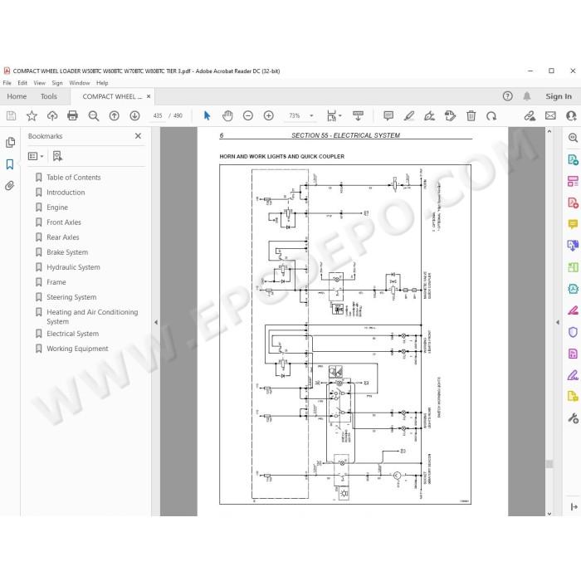Zoom in with plus icon

[269, 116]
